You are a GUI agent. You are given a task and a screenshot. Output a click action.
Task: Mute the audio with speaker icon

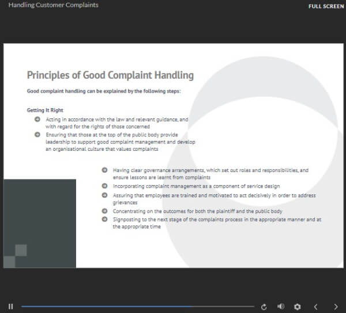tap(281, 307)
